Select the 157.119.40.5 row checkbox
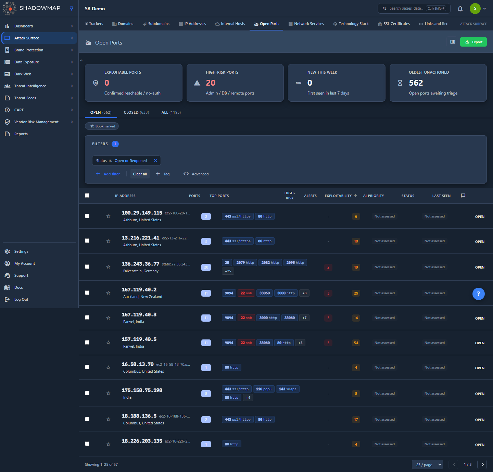 [87, 343]
